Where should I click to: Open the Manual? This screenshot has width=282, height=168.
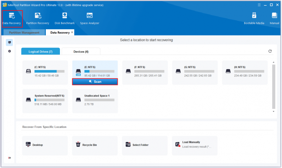click(275, 19)
